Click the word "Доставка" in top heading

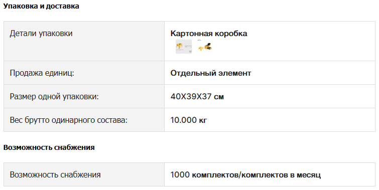[x=63, y=6]
